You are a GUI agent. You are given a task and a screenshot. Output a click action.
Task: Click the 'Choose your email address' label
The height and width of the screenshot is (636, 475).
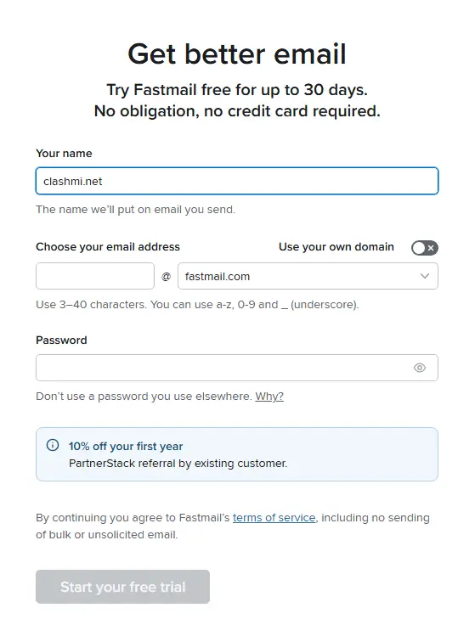pos(108,246)
